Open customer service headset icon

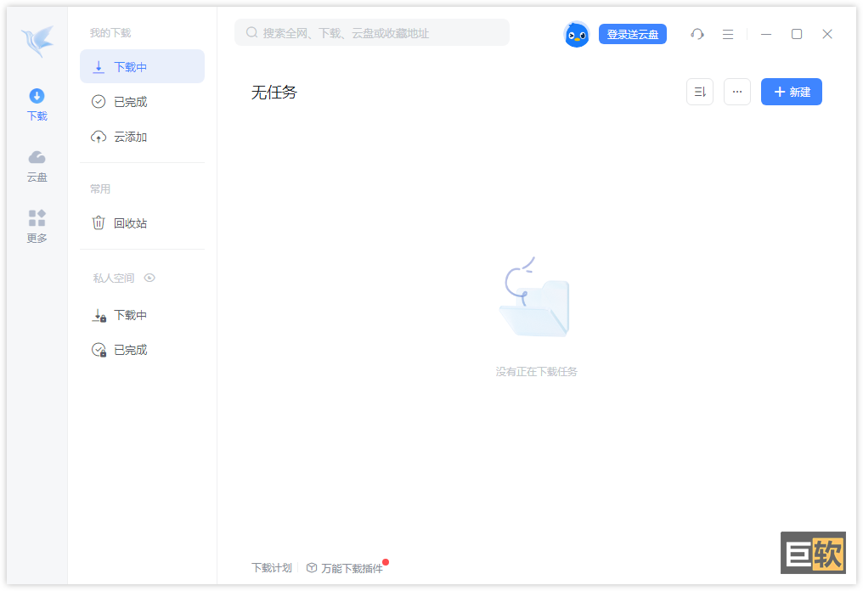(x=697, y=34)
